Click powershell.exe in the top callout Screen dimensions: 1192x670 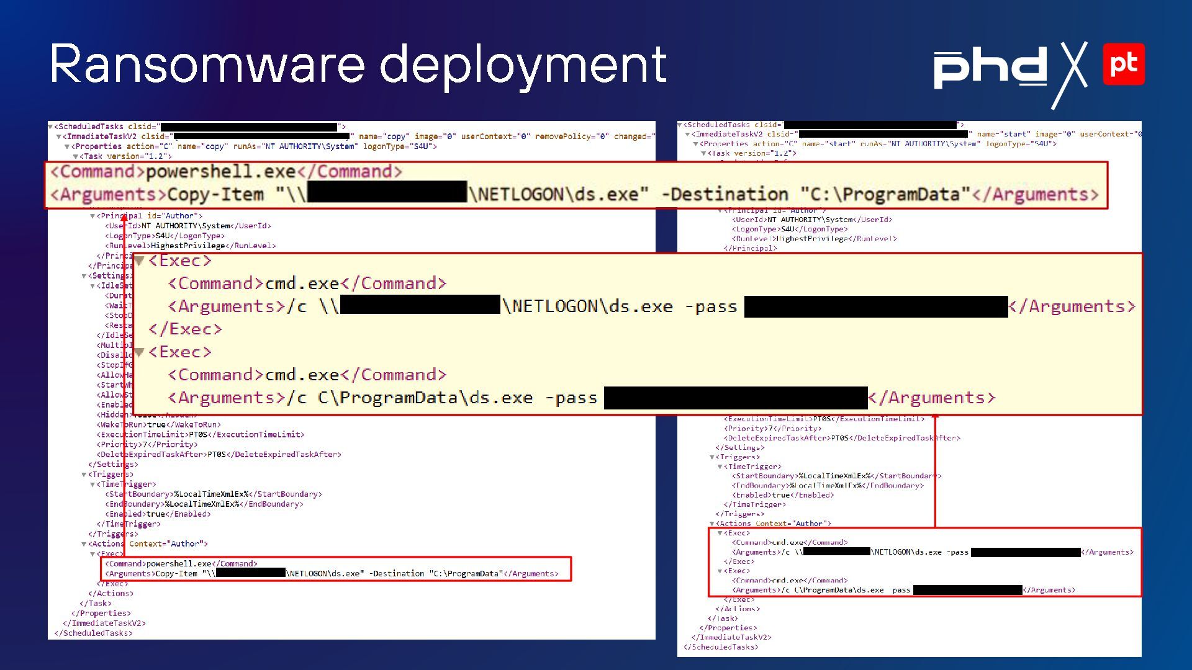coord(221,172)
